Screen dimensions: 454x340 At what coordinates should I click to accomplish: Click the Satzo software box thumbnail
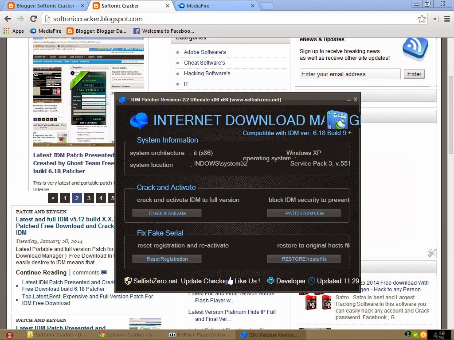(315, 302)
